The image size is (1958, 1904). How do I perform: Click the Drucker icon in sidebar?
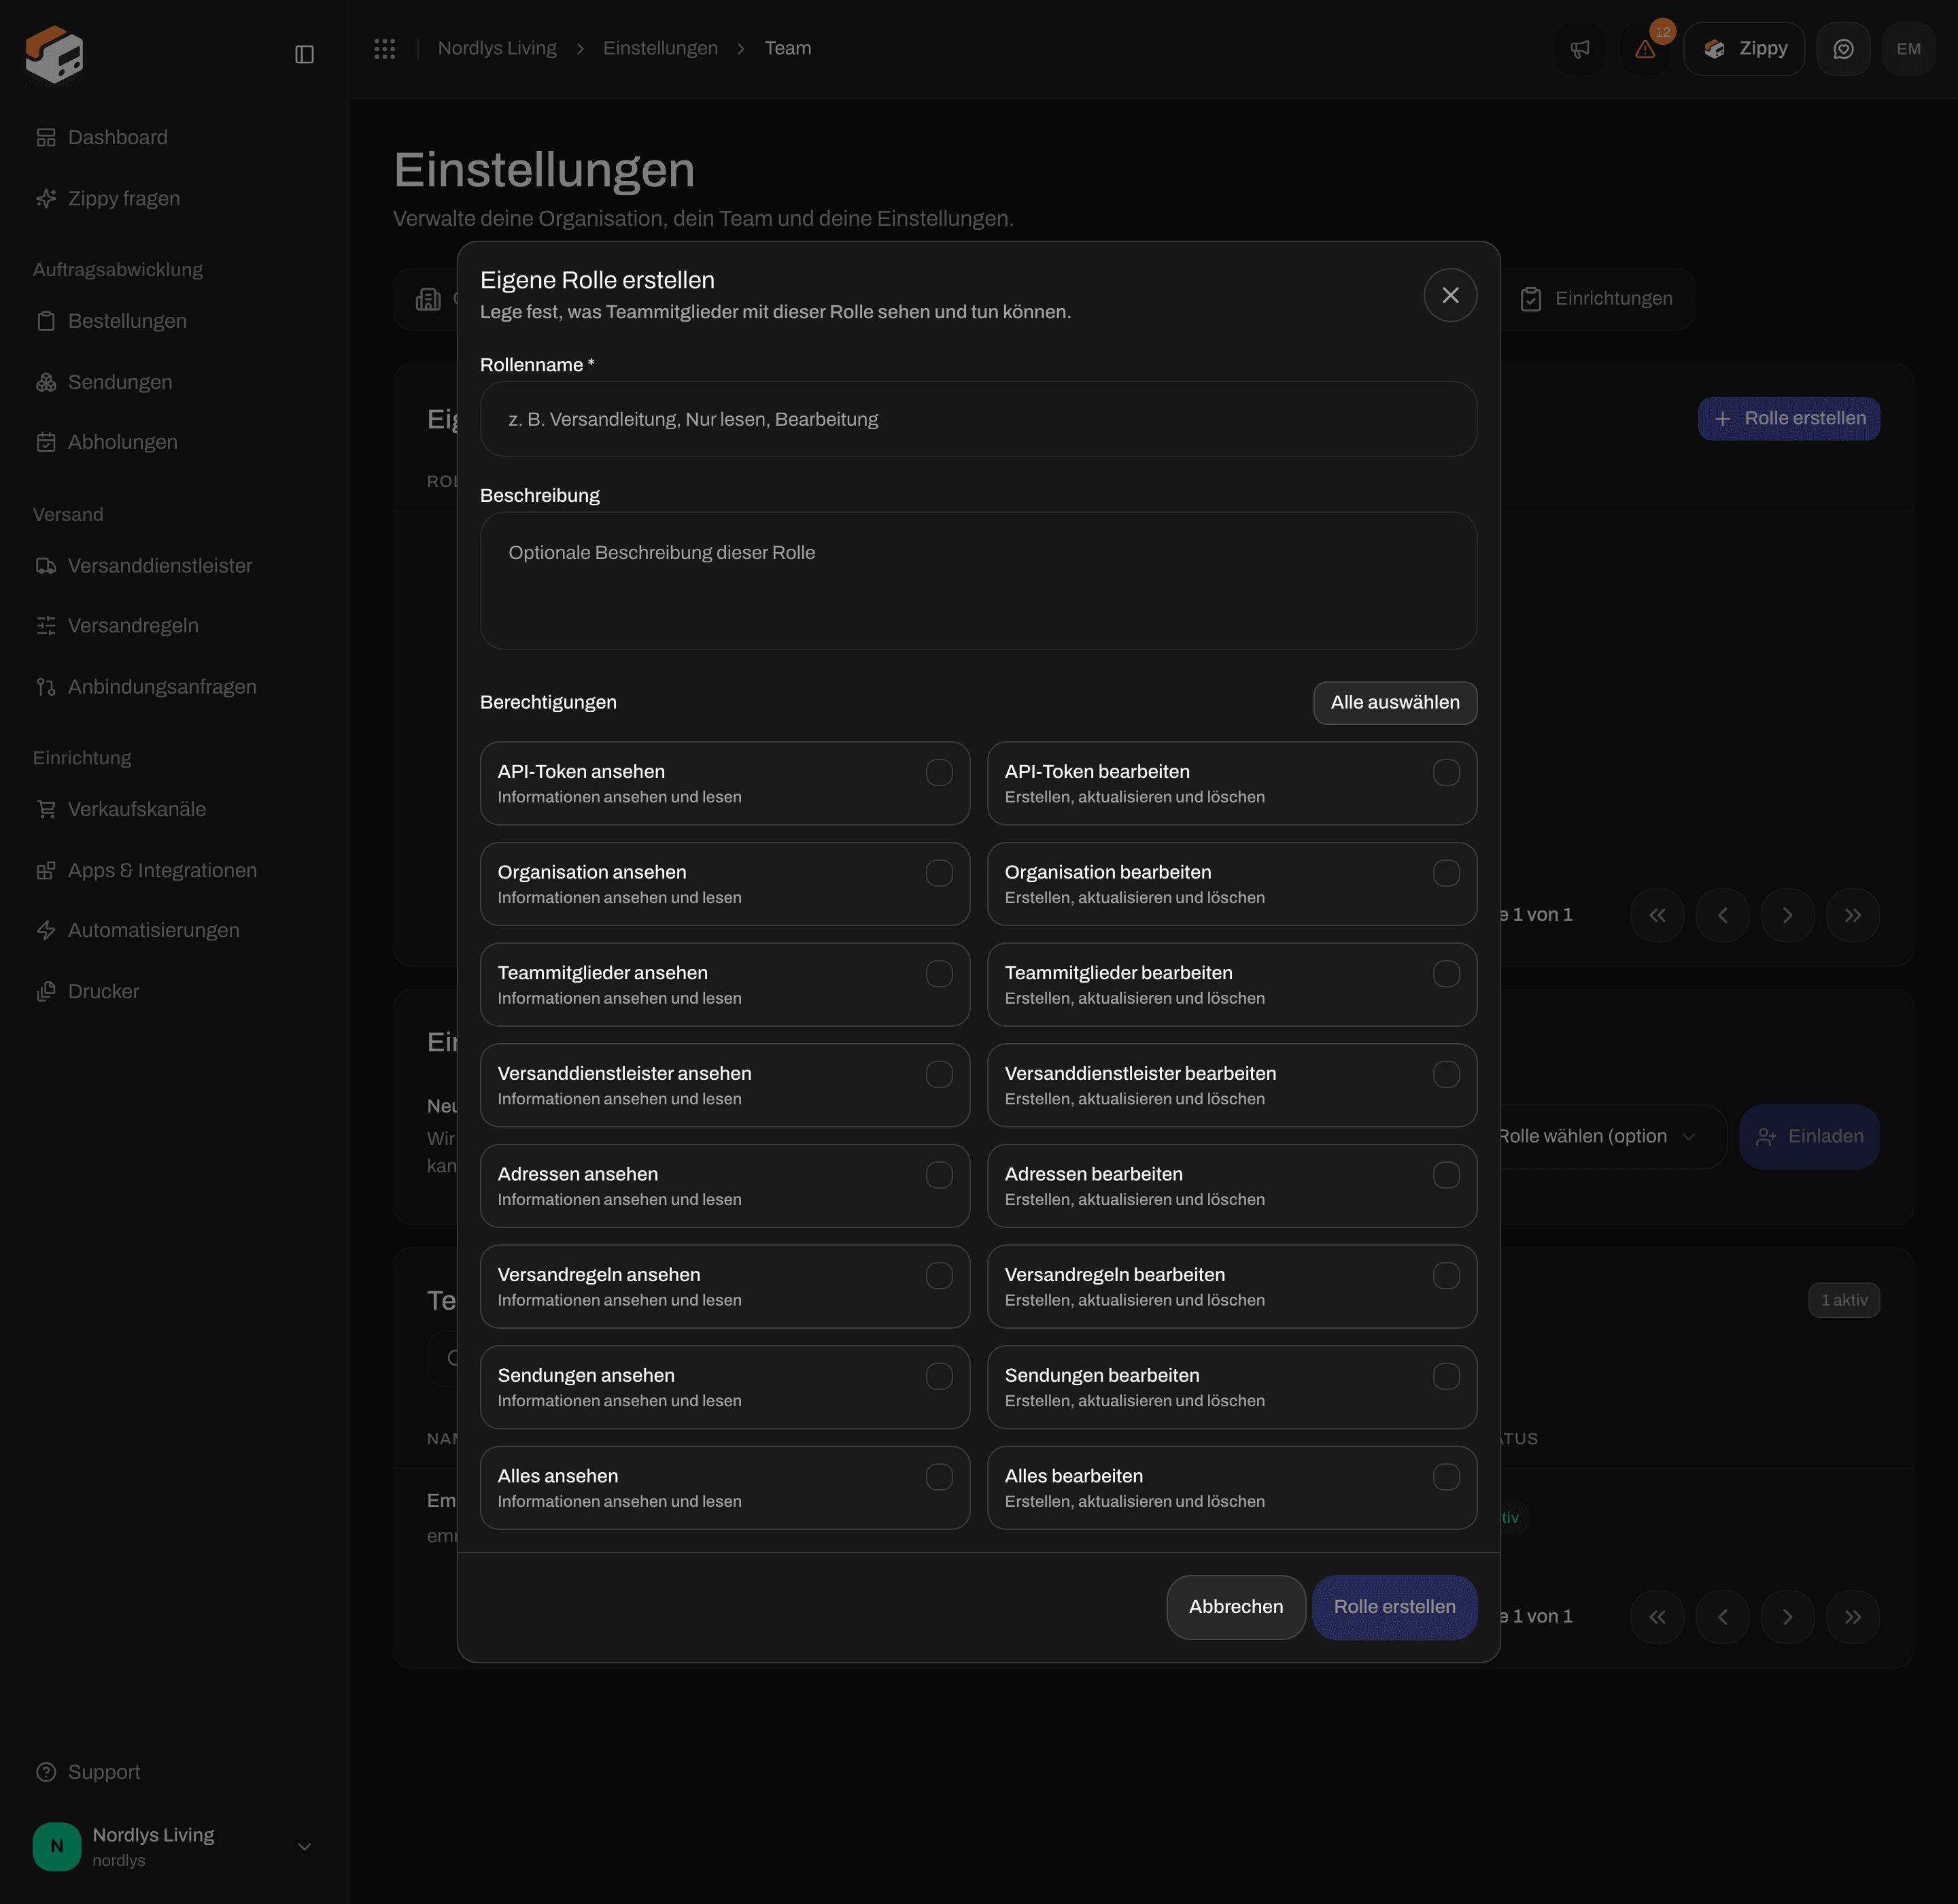click(x=46, y=991)
